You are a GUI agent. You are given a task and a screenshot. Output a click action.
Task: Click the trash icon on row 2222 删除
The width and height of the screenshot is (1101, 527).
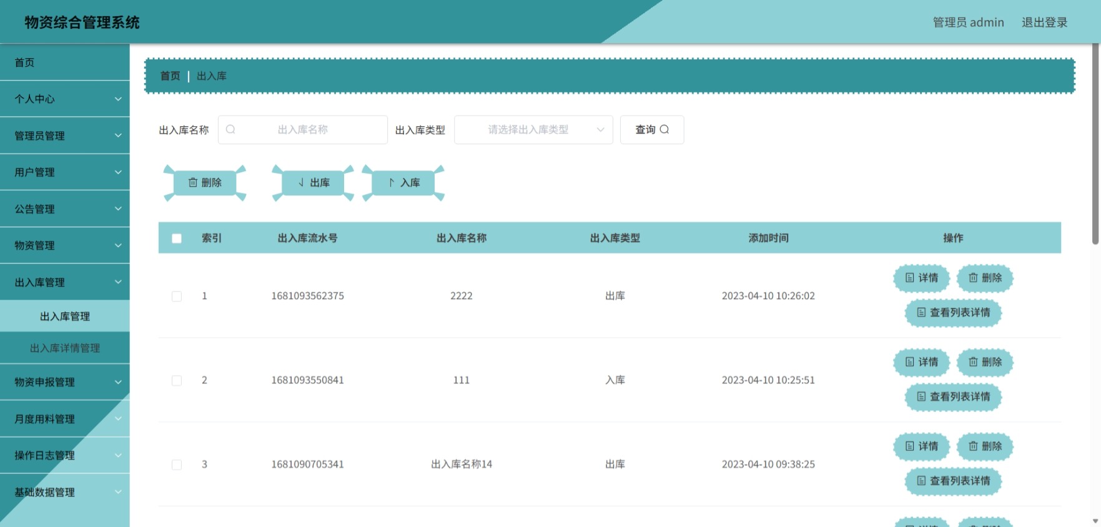click(x=973, y=278)
